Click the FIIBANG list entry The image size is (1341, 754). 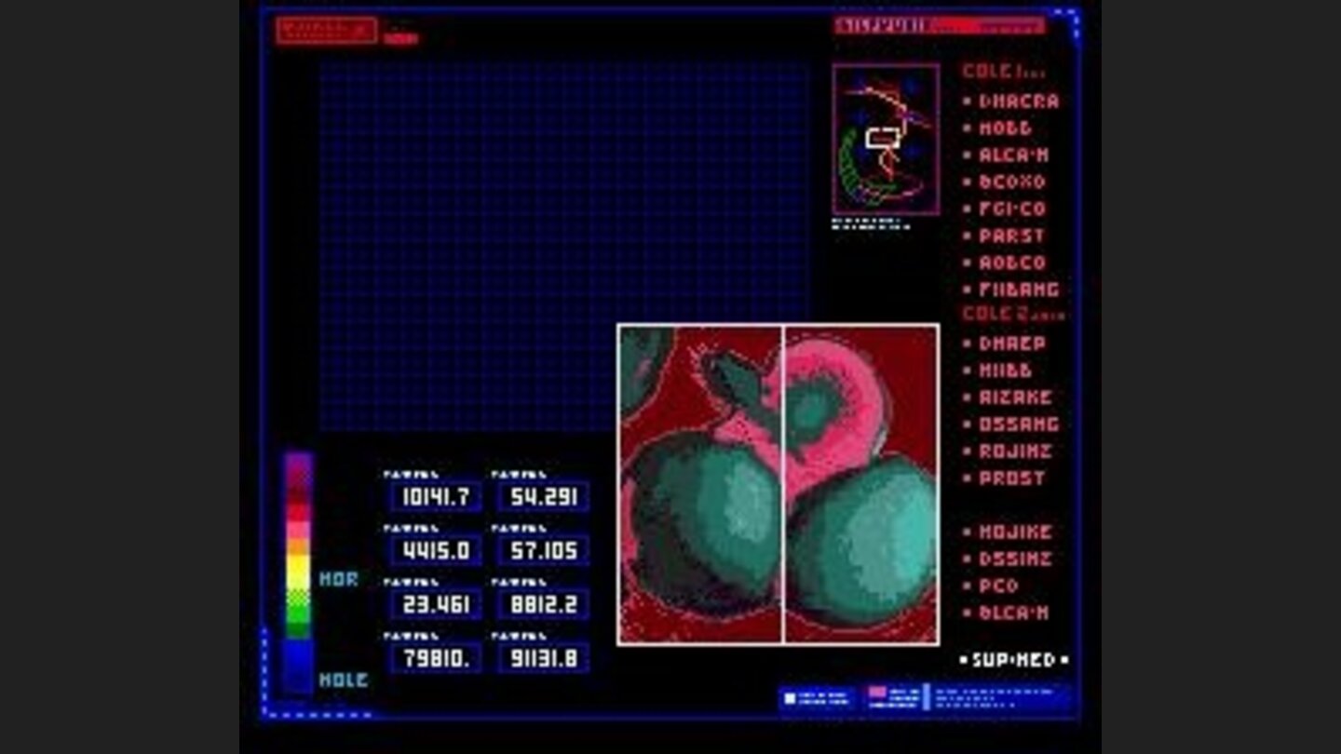click(1018, 289)
